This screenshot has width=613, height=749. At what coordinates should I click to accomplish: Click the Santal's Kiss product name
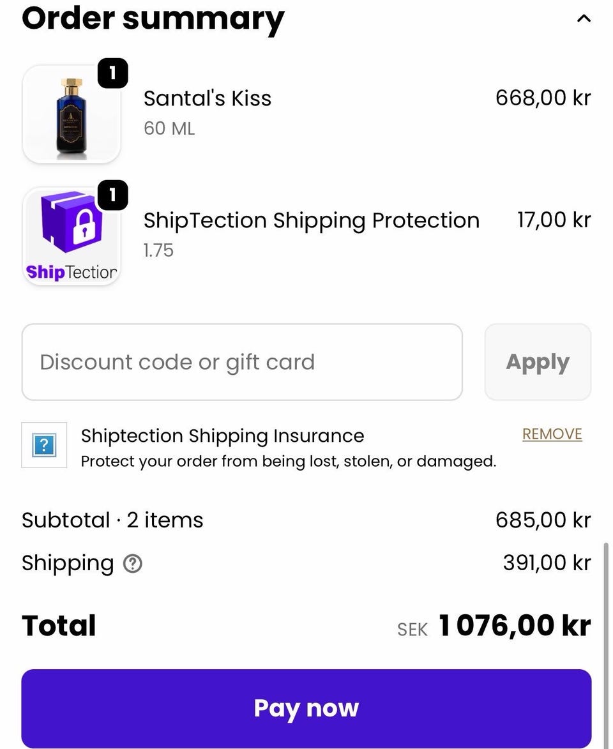208,98
